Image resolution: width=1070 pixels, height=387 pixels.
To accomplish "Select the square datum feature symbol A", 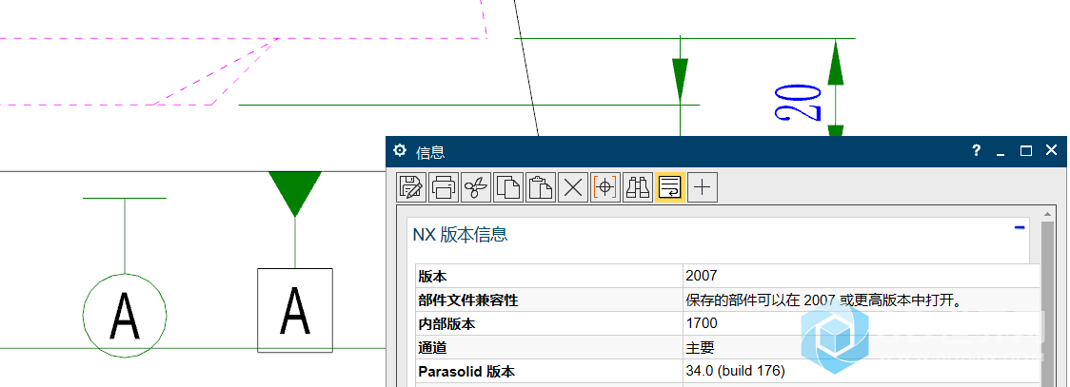I will [x=295, y=310].
